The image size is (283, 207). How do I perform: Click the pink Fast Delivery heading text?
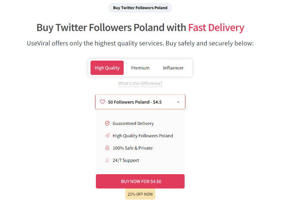click(216, 28)
